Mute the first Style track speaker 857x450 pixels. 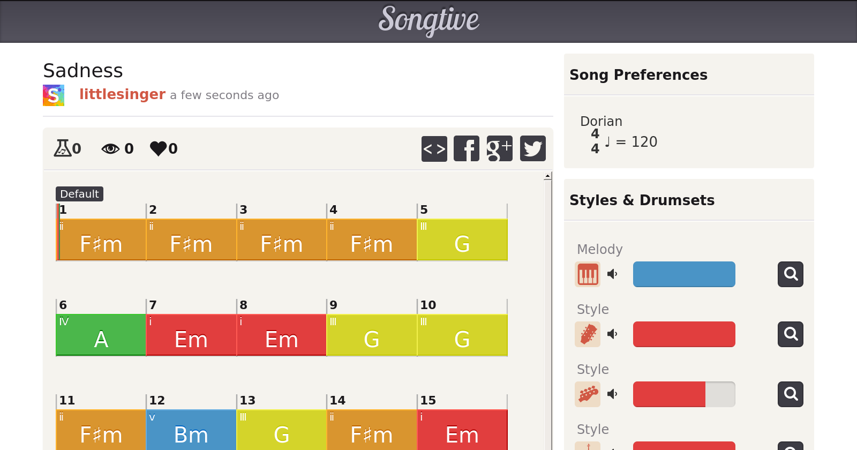click(612, 334)
